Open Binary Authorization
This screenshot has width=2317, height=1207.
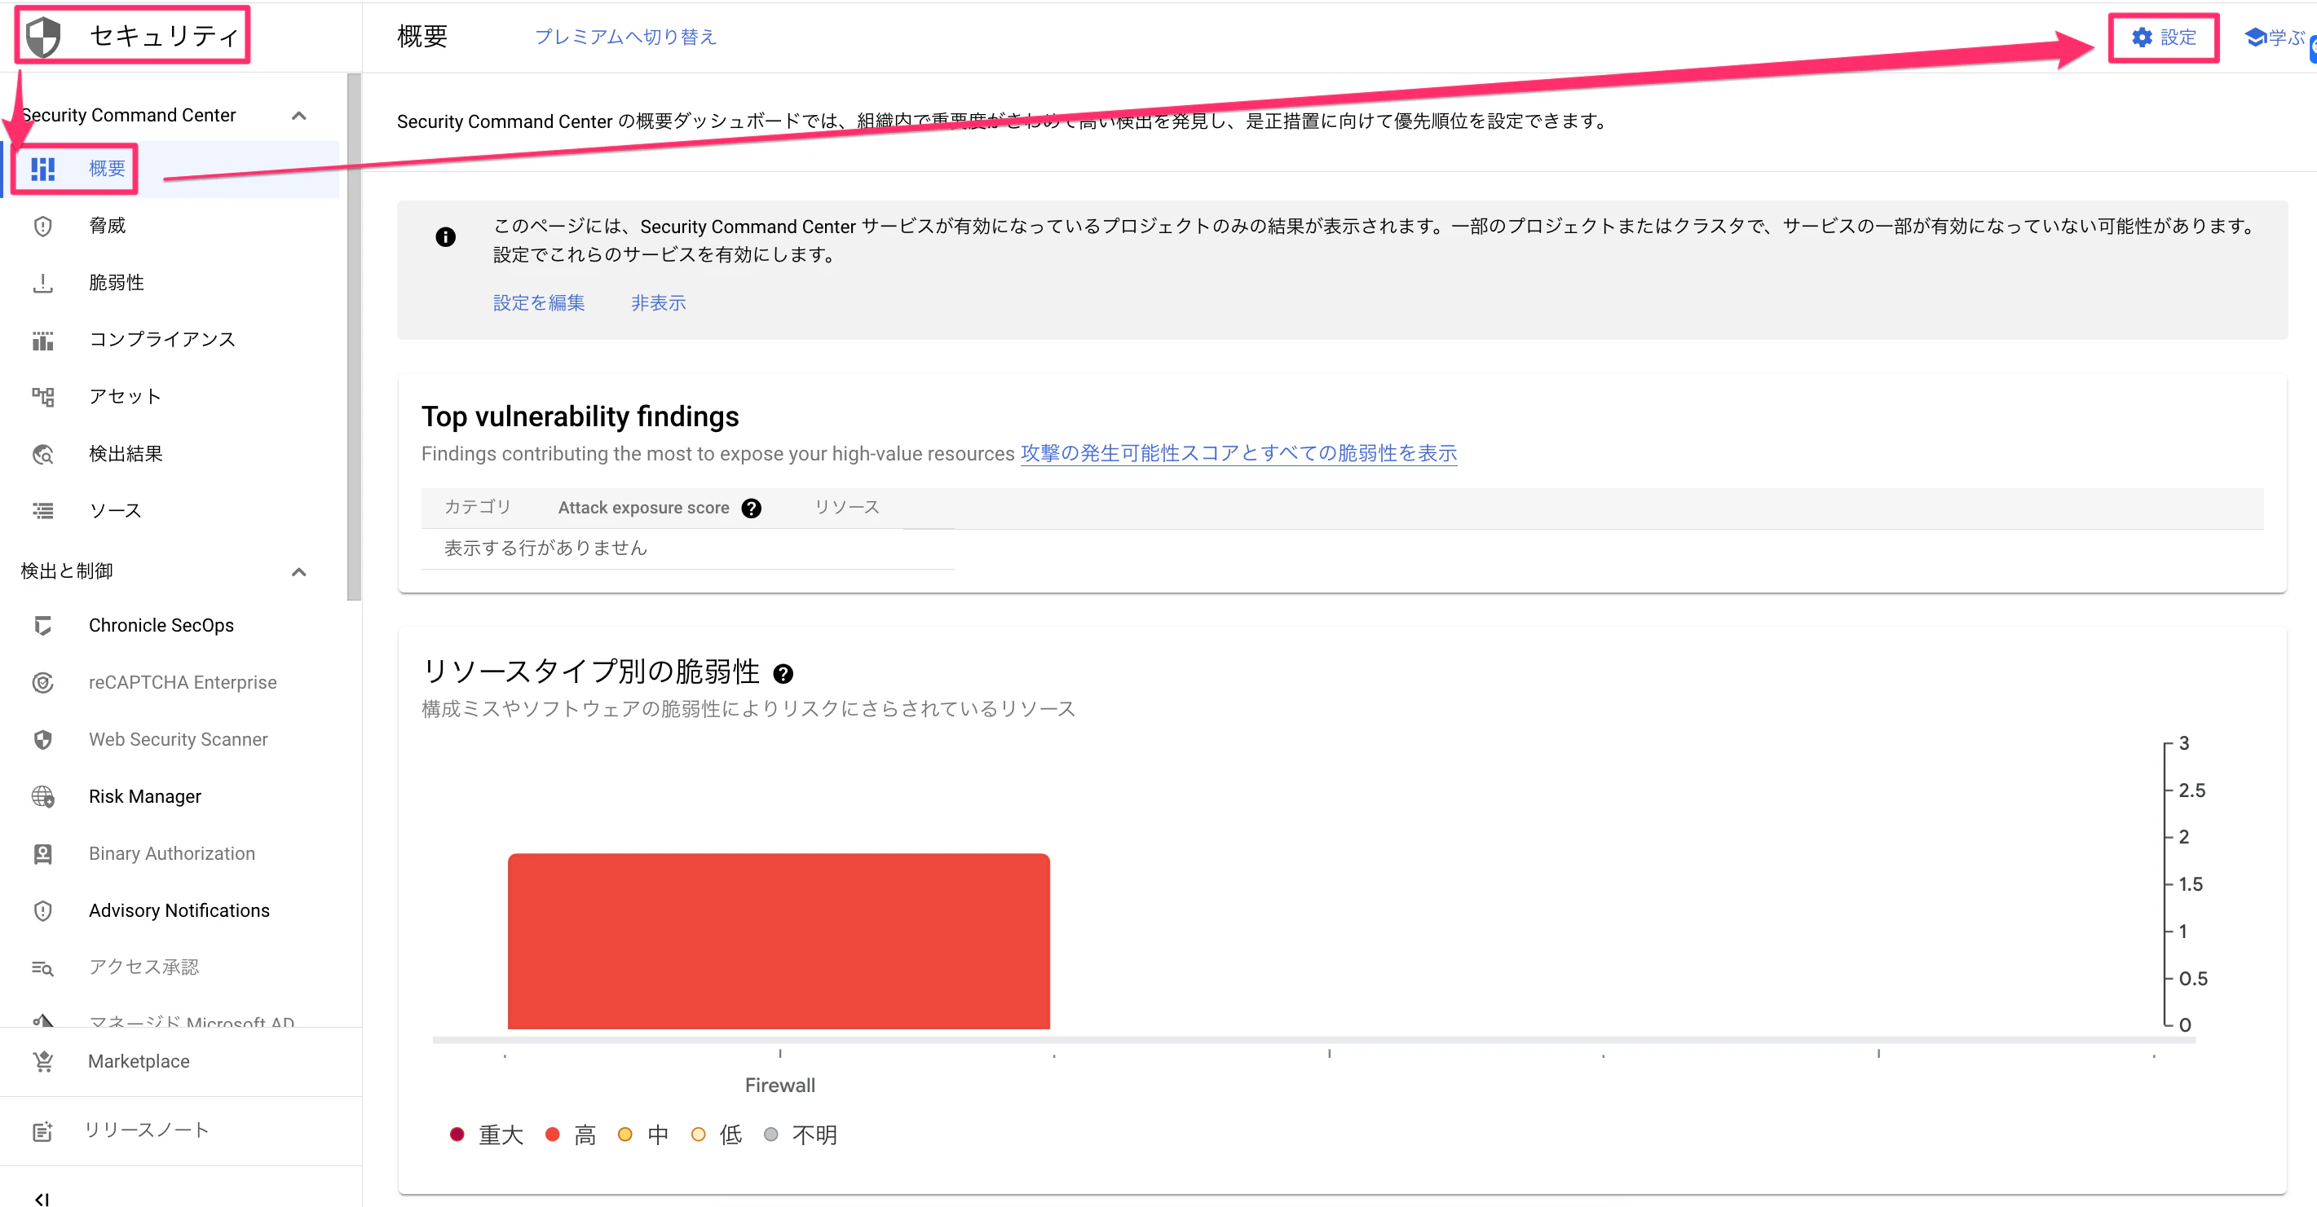click(169, 853)
